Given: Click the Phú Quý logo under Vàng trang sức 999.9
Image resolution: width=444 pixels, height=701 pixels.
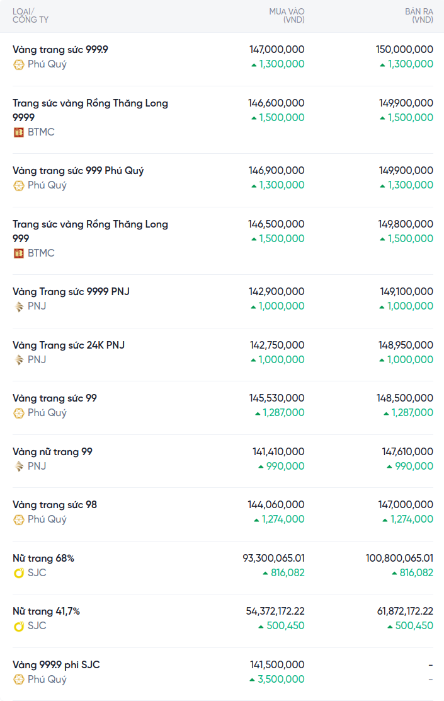Looking at the screenshot, I should pyautogui.click(x=19, y=64).
